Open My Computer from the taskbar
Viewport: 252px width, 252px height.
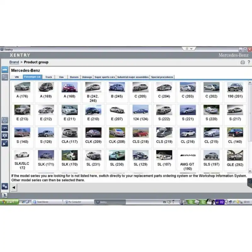(78, 202)
